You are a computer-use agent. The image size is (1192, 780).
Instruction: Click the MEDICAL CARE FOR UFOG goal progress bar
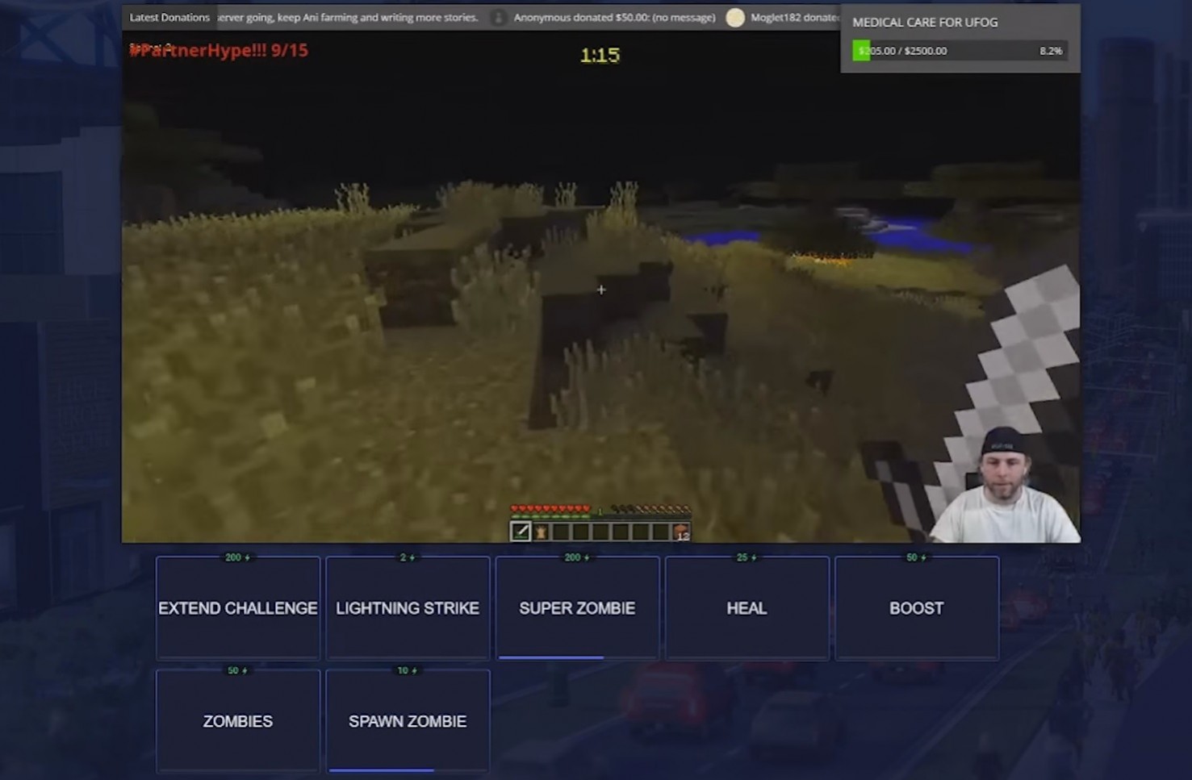click(x=960, y=50)
